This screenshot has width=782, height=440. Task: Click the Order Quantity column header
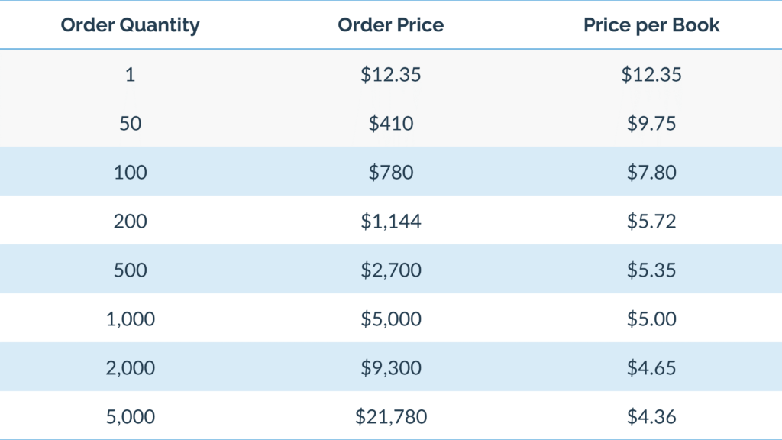pyautogui.click(x=130, y=25)
